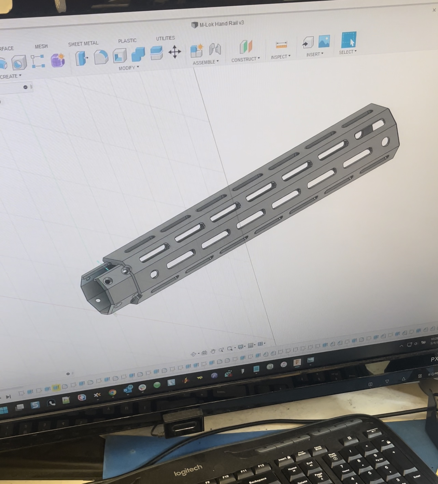438x484 pixels.
Task: Select the Joint tool icon
Action: coord(215,49)
